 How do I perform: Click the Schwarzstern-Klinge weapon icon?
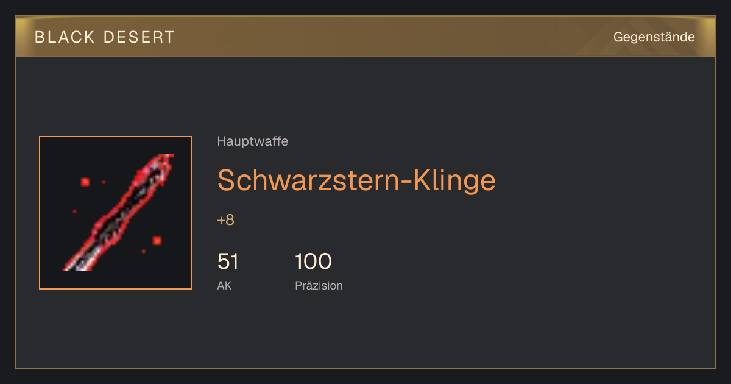coord(116,213)
